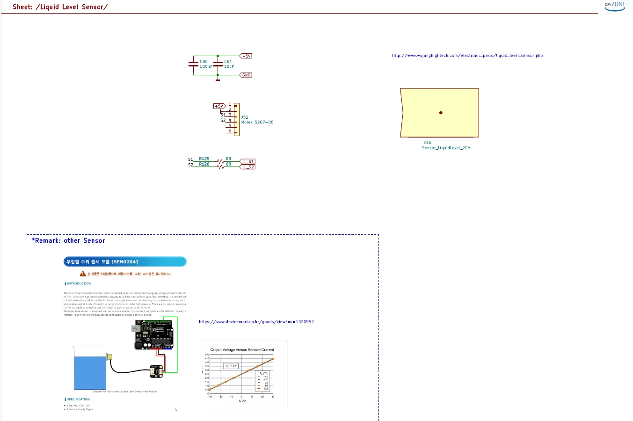Click the Z16 reference designator
The image size is (633, 421).
427,143
